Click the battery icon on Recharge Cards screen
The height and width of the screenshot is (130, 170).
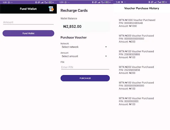click(x=107, y=2)
